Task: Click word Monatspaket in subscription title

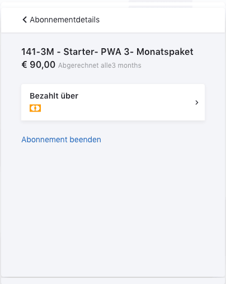Action: point(165,52)
